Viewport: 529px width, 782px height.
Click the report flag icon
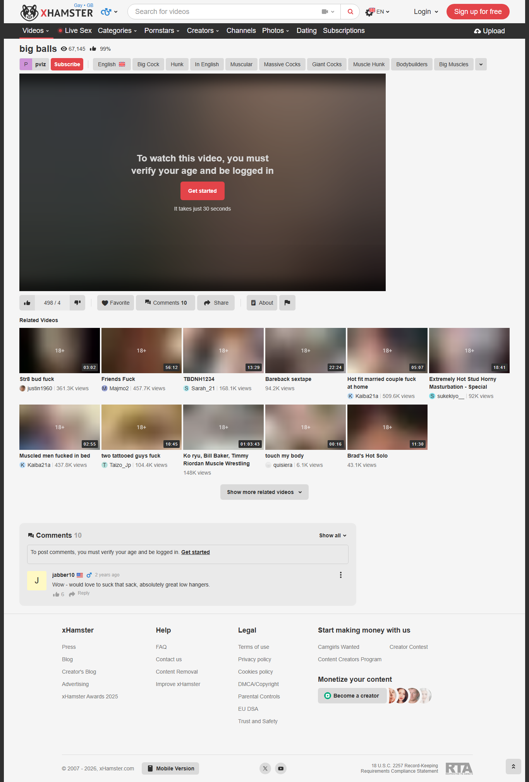287,303
